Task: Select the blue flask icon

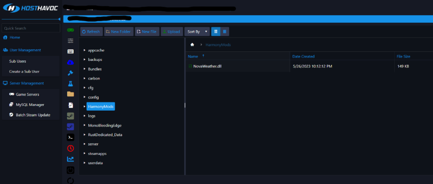Action: coord(70,83)
